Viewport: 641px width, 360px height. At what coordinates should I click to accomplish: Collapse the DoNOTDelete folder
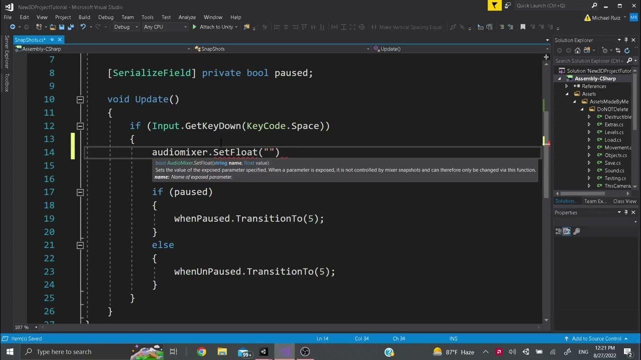click(x=582, y=109)
